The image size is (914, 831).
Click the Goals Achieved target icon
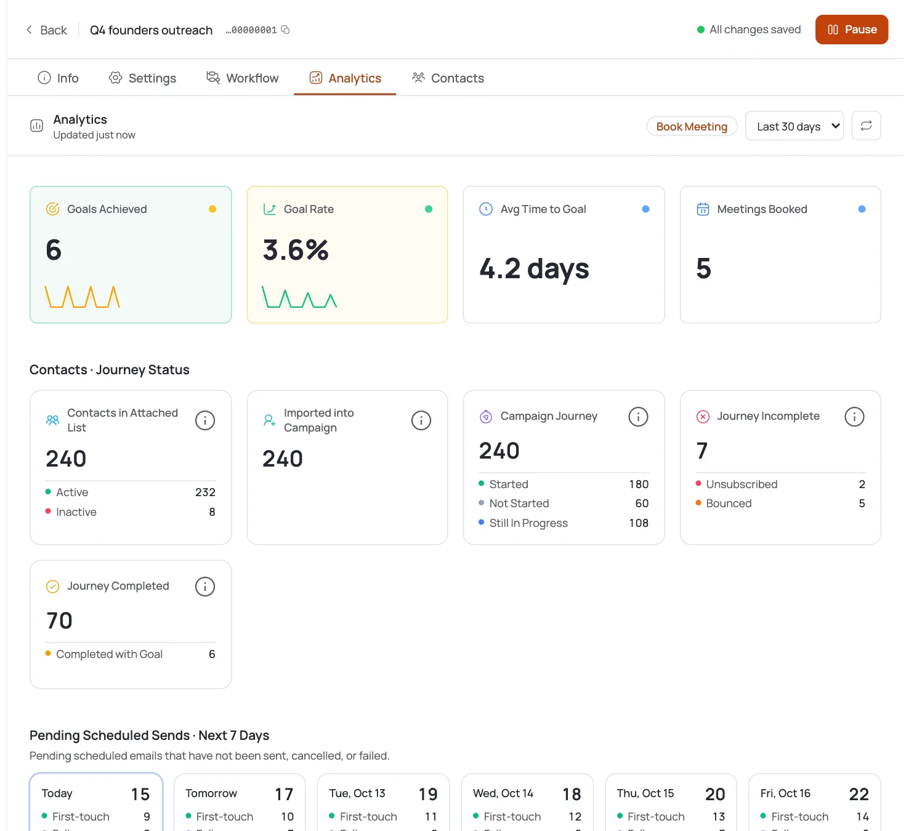(53, 209)
